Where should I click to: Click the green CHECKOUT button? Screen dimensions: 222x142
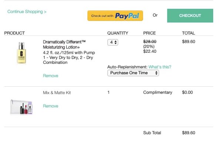[x=190, y=15]
